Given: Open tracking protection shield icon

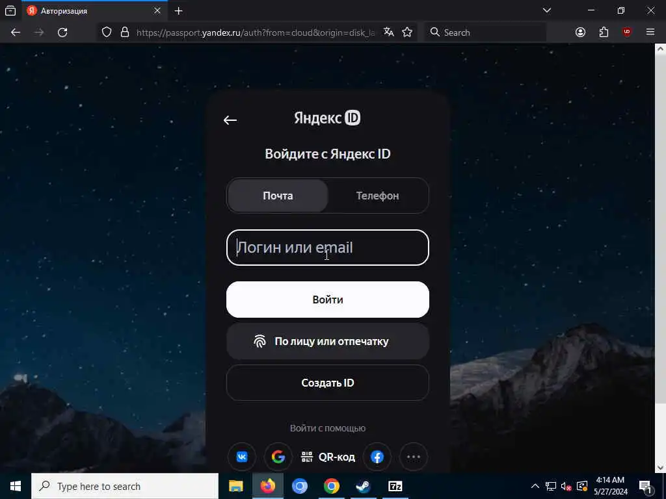Looking at the screenshot, I should [107, 32].
